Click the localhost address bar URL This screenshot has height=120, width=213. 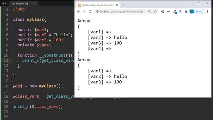[x=121, y=12]
